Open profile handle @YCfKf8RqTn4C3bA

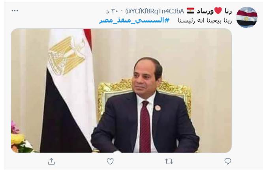[154, 11]
